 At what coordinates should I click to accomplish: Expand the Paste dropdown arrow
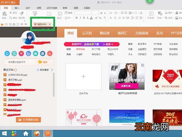click(7, 18)
